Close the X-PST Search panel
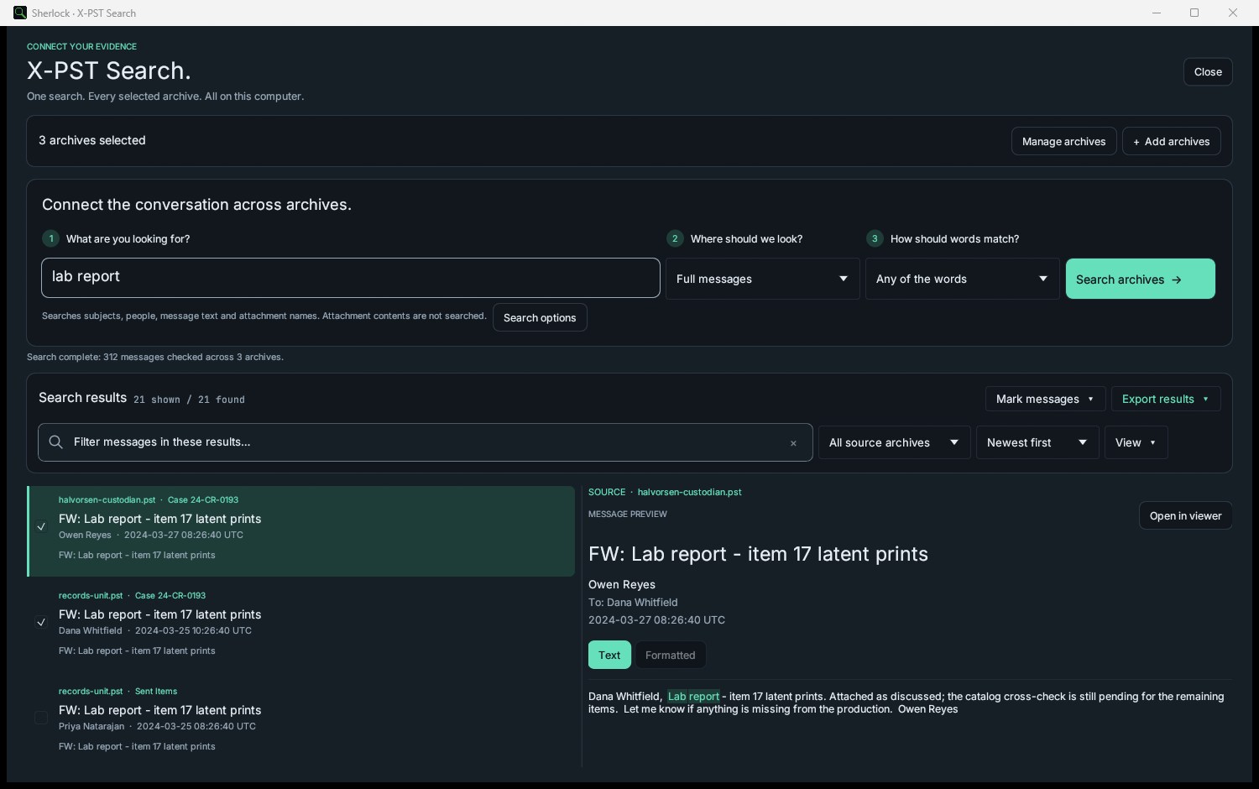 (x=1208, y=71)
